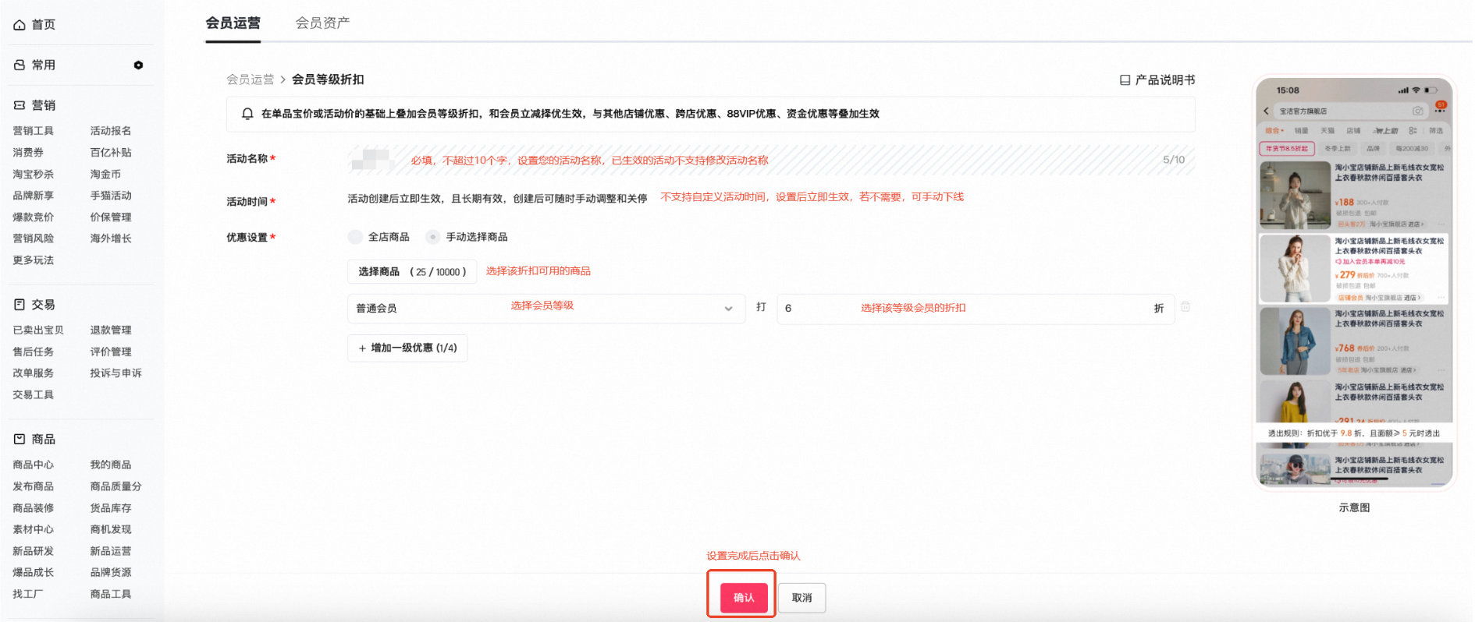Tap the red message badge in phone preview

(1441, 105)
